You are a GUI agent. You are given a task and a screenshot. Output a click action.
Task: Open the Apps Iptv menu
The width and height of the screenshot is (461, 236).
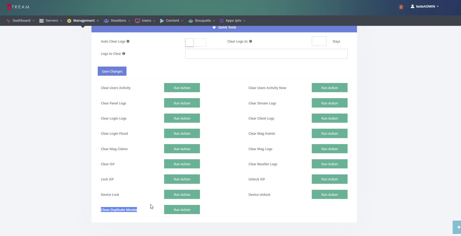coord(233,21)
